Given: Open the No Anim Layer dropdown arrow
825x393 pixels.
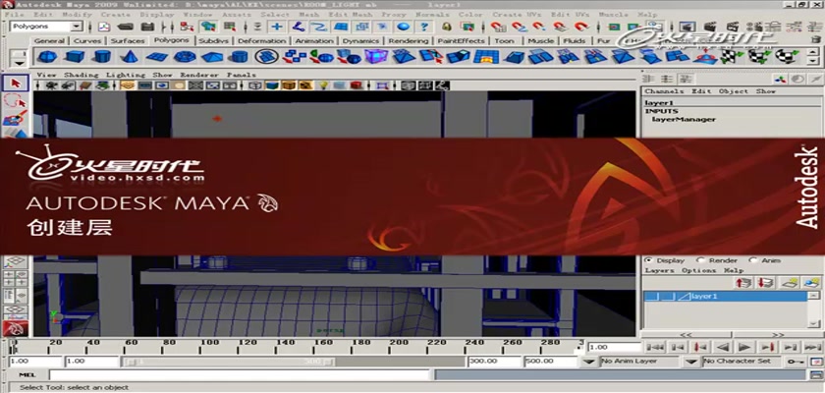Looking at the screenshot, I should [590, 362].
